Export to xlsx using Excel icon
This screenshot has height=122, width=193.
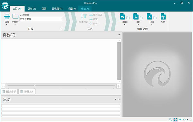pos(149,16)
